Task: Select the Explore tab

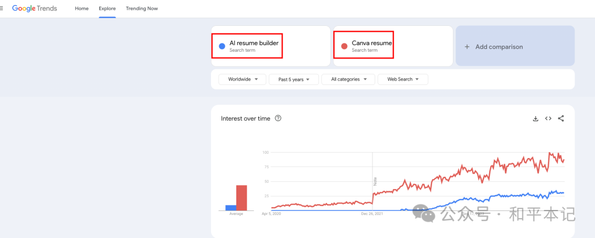Action: pyautogui.click(x=107, y=8)
